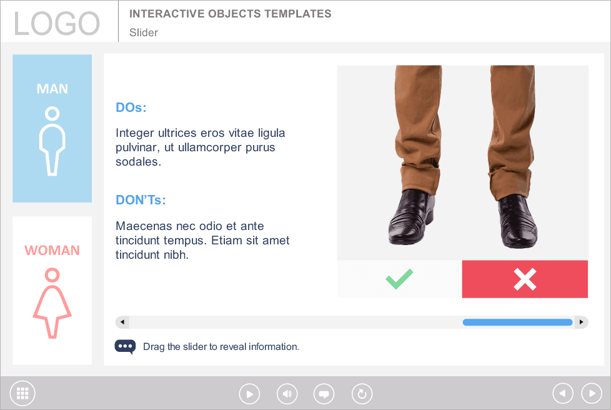611x410 pixels.
Task: Click the trousers and shoes image
Action: click(462, 162)
